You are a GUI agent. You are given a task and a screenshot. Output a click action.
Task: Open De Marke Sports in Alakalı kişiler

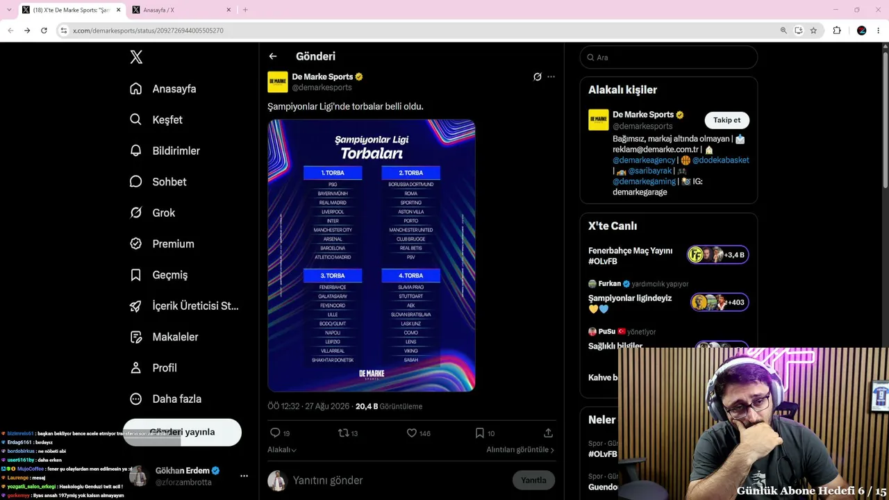(643, 115)
